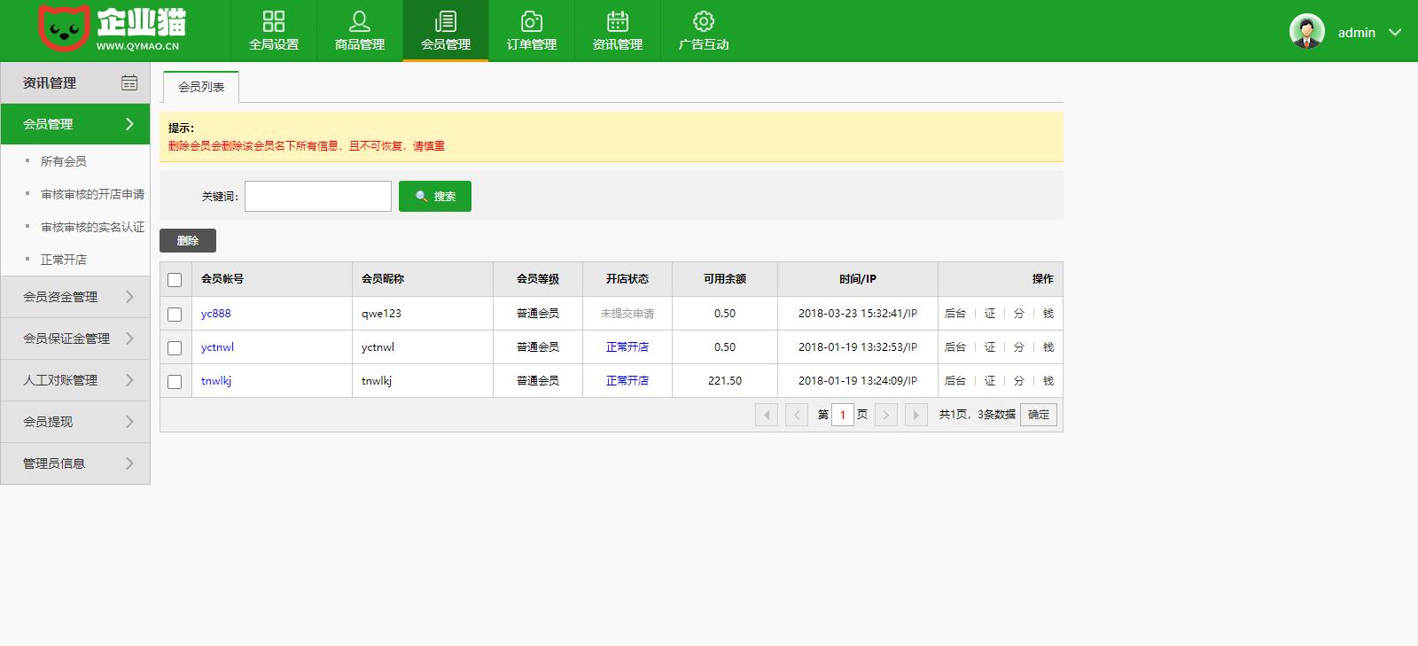1418x646 pixels.
Task: Expand 会员提现 sidebar section
Action: pos(75,422)
